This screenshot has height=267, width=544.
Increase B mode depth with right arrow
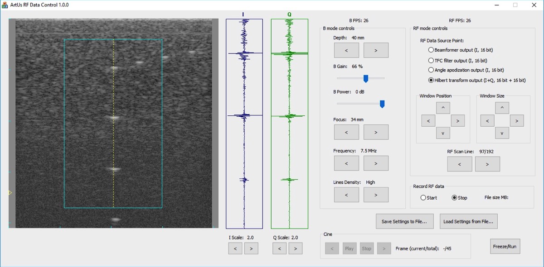[376, 50]
